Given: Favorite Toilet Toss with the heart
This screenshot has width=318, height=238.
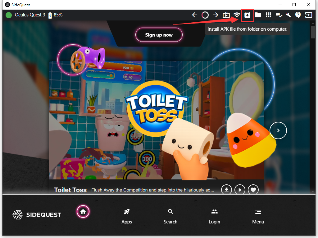Looking at the screenshot, I should click(253, 190).
